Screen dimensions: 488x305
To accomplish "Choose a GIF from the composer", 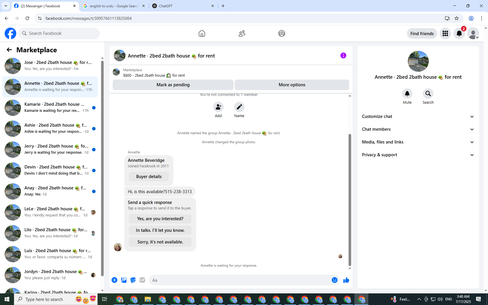I will point(142,280).
